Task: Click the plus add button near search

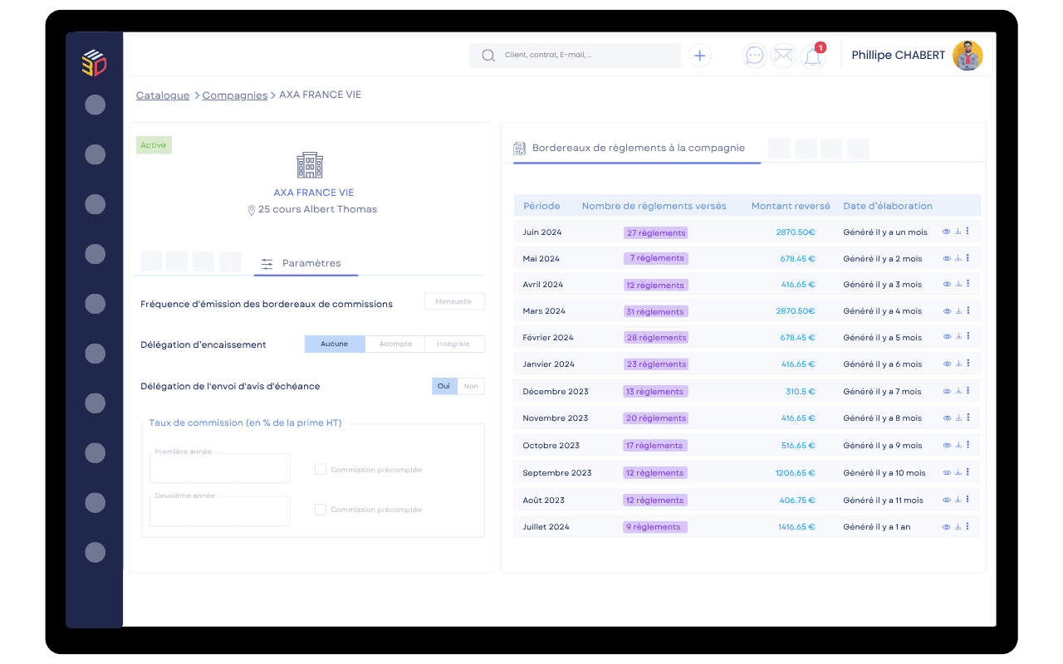Action: [700, 56]
